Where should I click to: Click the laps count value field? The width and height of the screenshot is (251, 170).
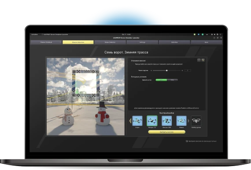pos(188,71)
